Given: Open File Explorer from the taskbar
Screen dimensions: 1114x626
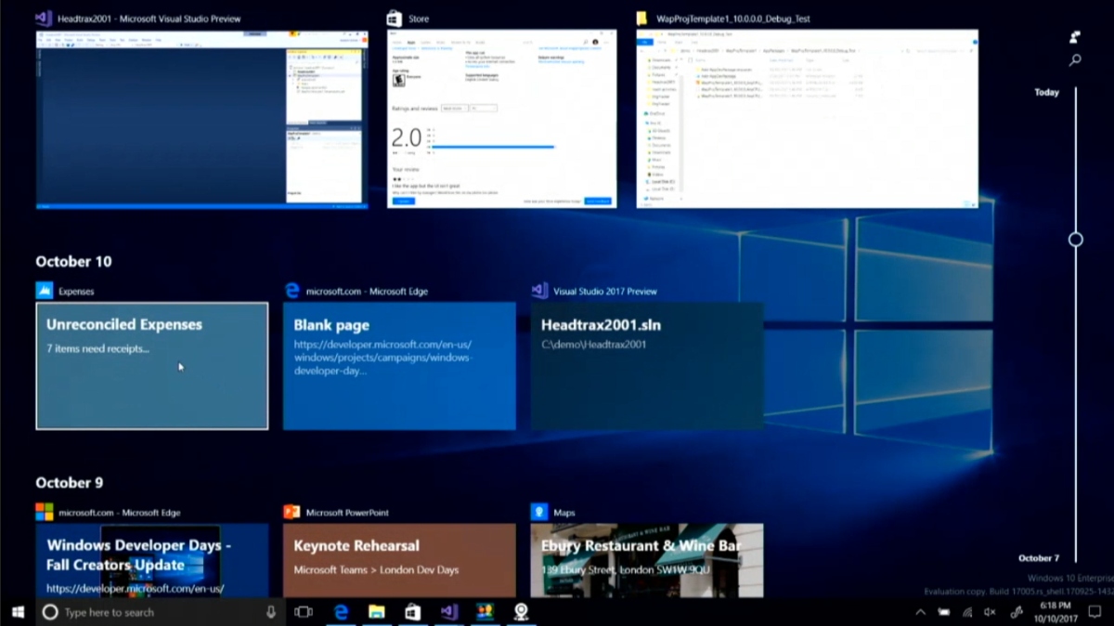Looking at the screenshot, I should tap(376, 612).
